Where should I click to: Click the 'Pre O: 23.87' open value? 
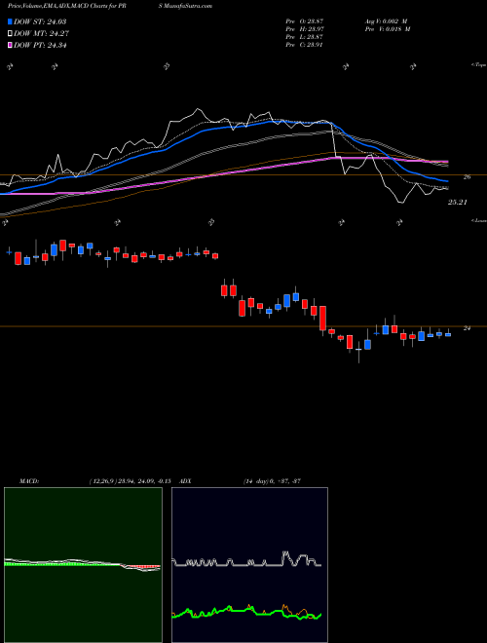(304, 20)
